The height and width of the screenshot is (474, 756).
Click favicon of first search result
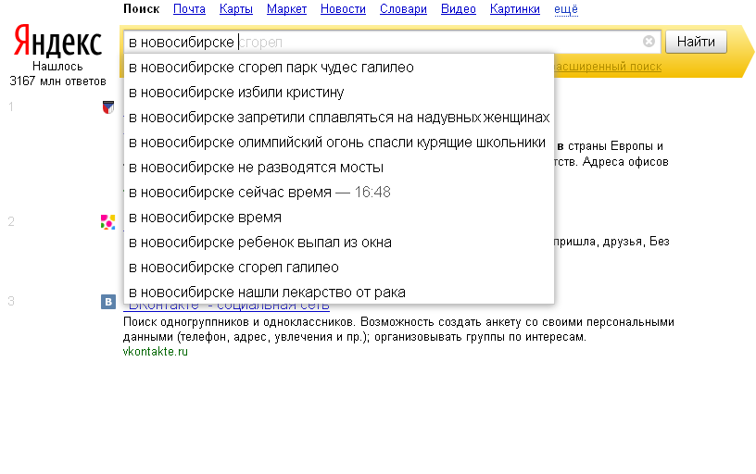tap(108, 107)
